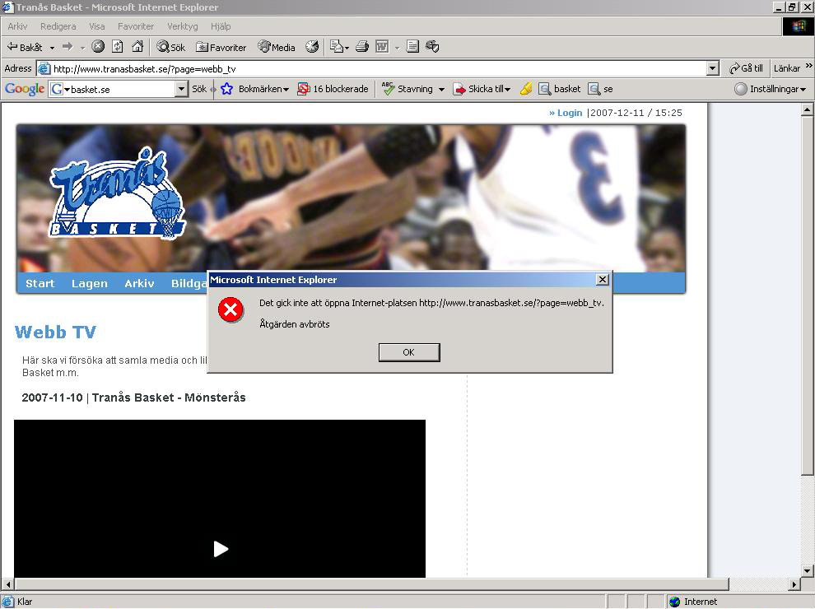Click the Discuss toolbar icon
Viewport: 815px width, 609px height.
coord(412,47)
